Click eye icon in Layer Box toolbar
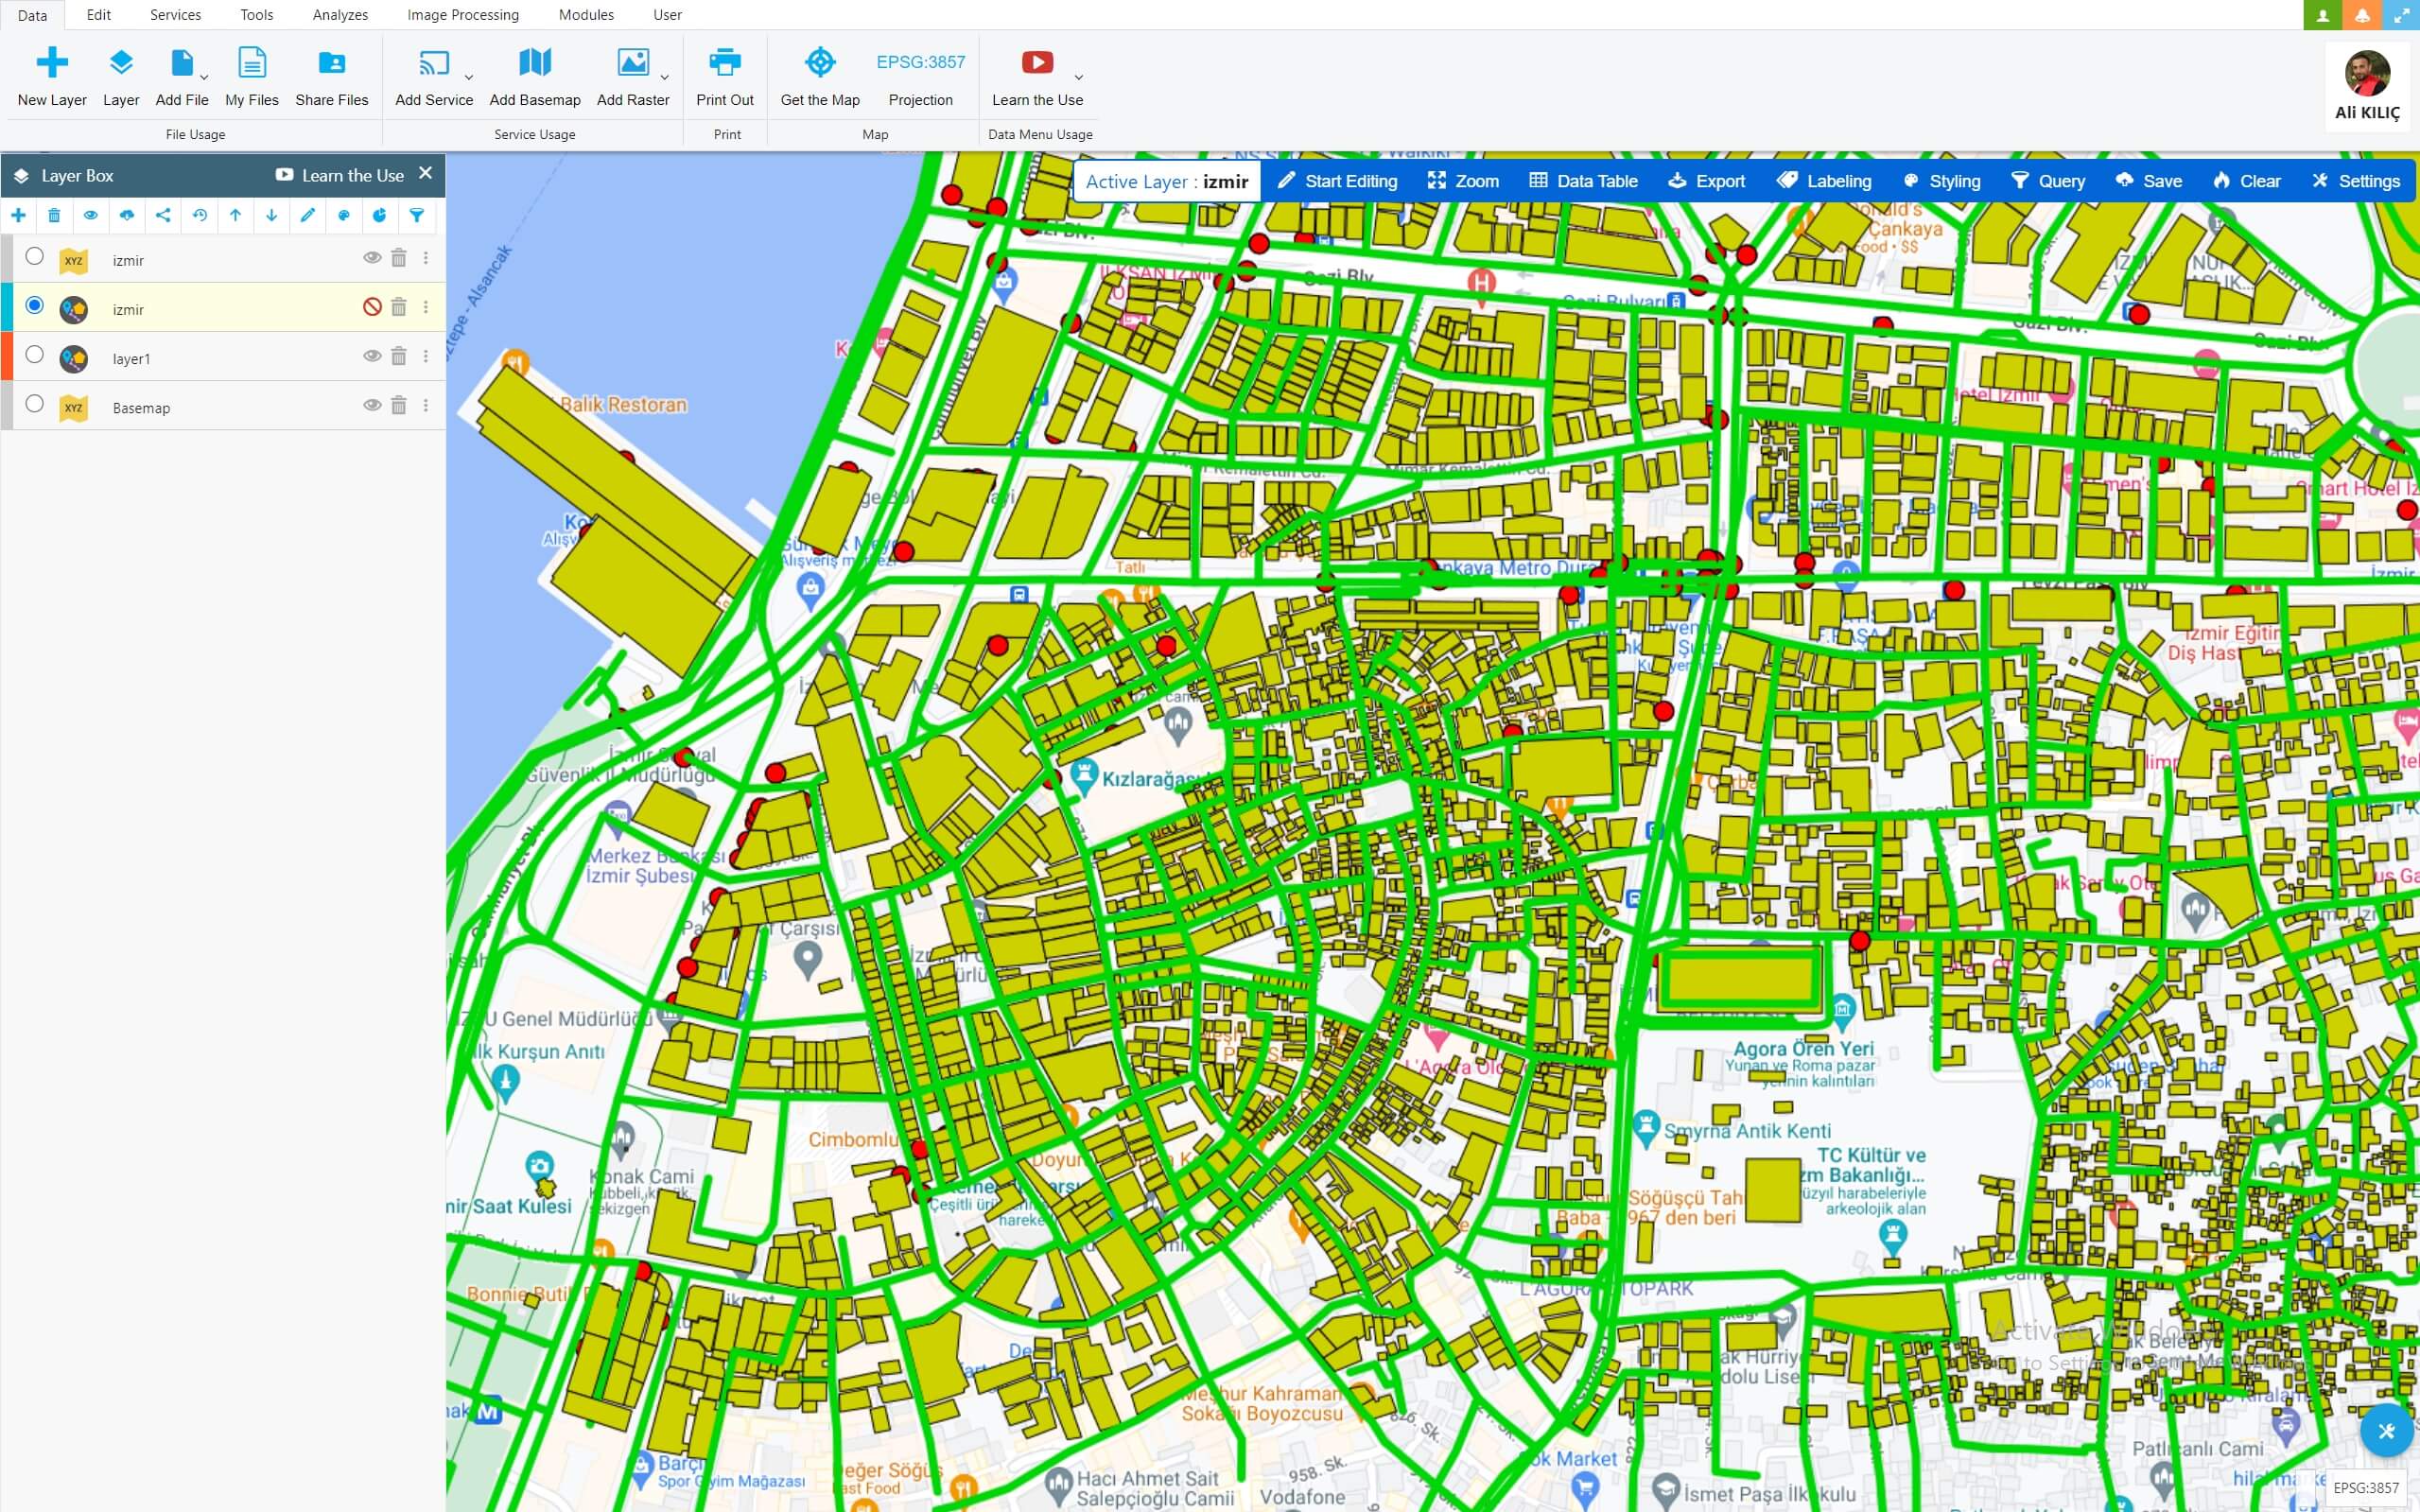 point(91,215)
